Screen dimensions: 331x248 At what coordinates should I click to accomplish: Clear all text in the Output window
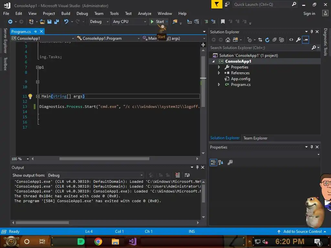pos(177,175)
